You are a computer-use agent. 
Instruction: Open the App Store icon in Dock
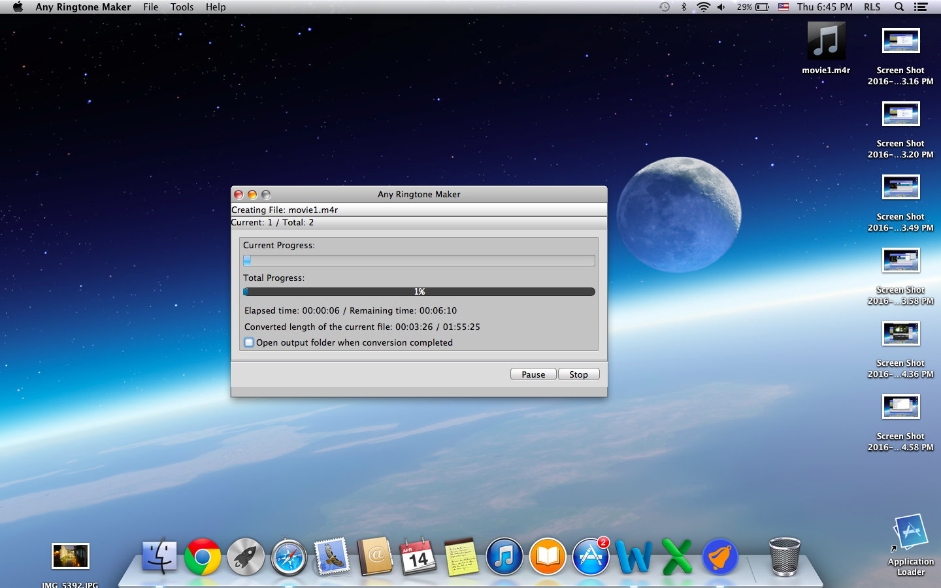tap(591, 557)
